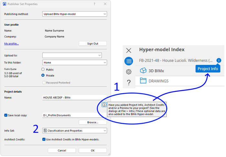This screenshot has height=157, width=226.
Task: Open the To this folder dropdown
Action: (75, 63)
